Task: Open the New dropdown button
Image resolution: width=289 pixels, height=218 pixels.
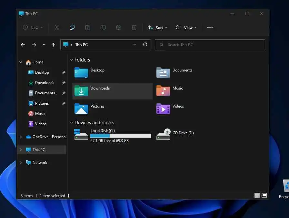Action: (x=33, y=28)
